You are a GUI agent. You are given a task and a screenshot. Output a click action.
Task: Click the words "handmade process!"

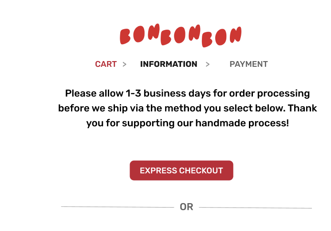[x=242, y=123]
